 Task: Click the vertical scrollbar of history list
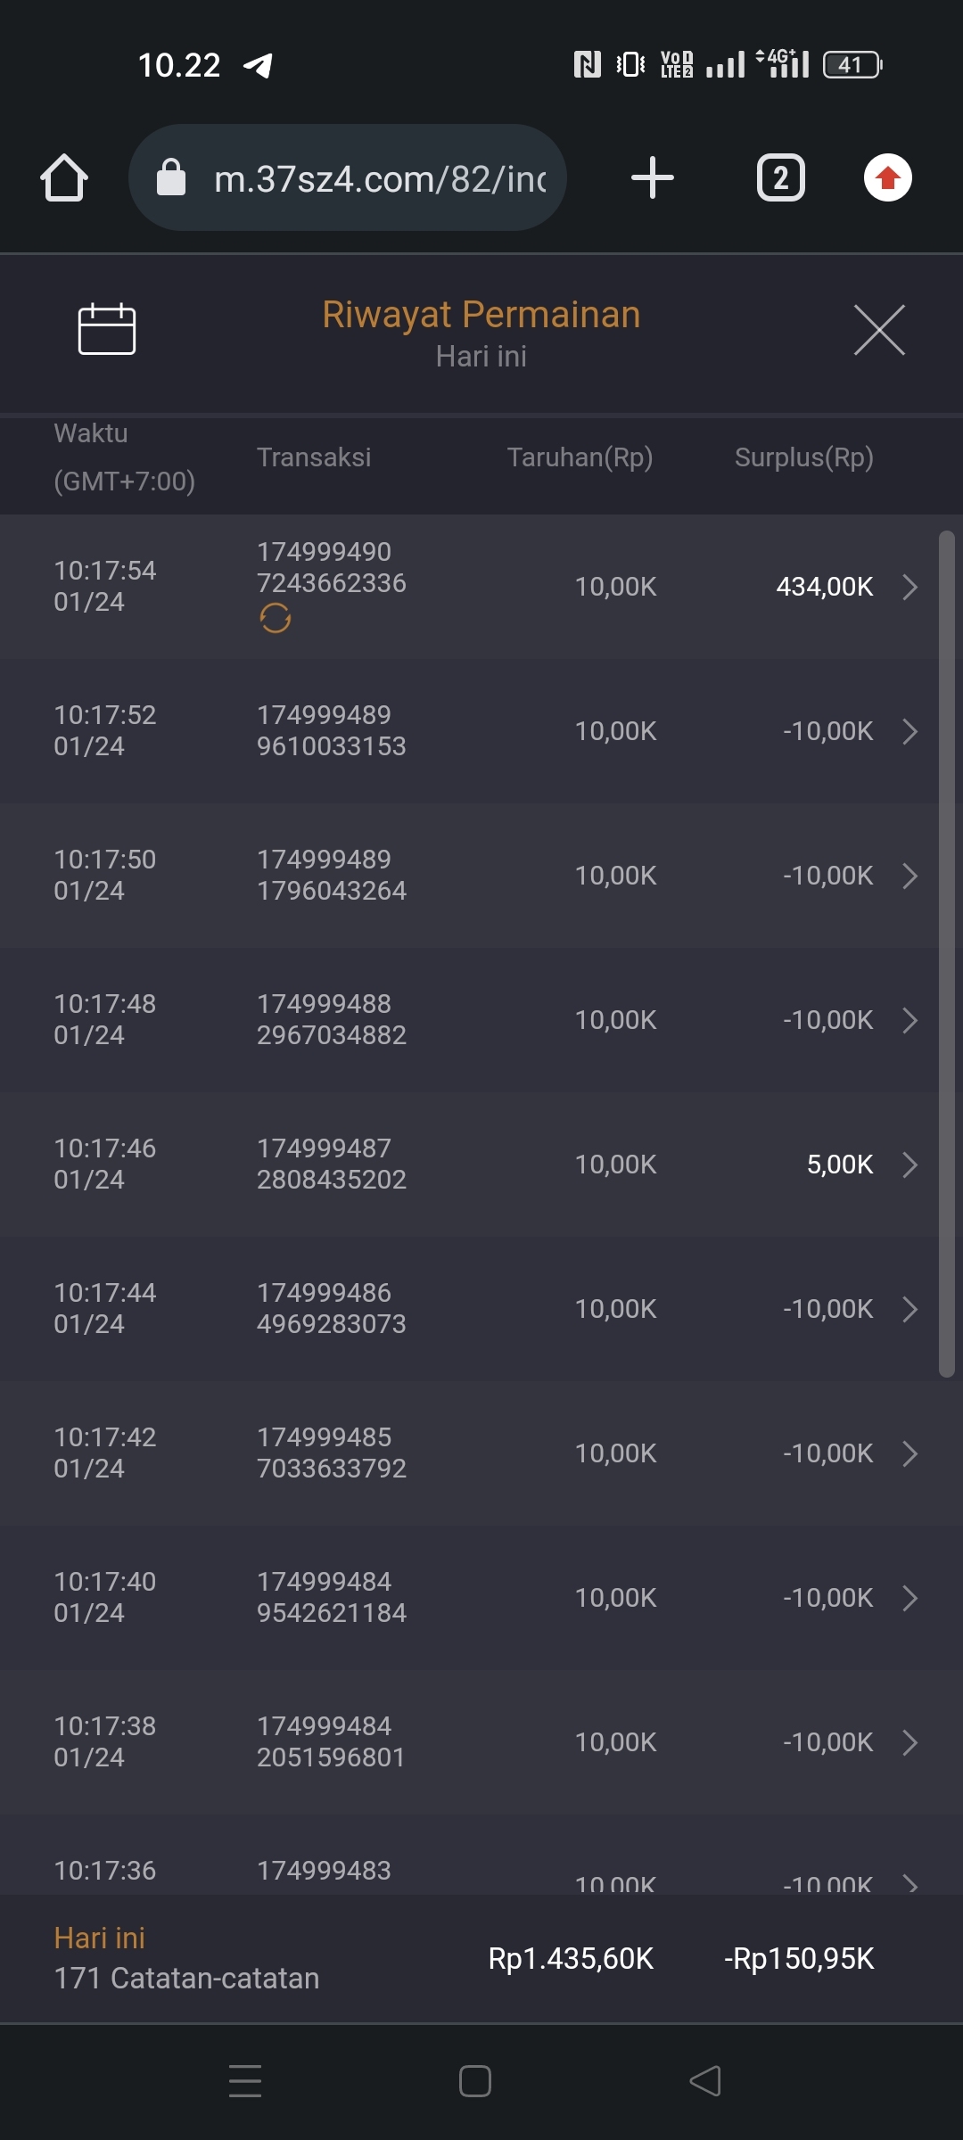[x=946, y=954]
